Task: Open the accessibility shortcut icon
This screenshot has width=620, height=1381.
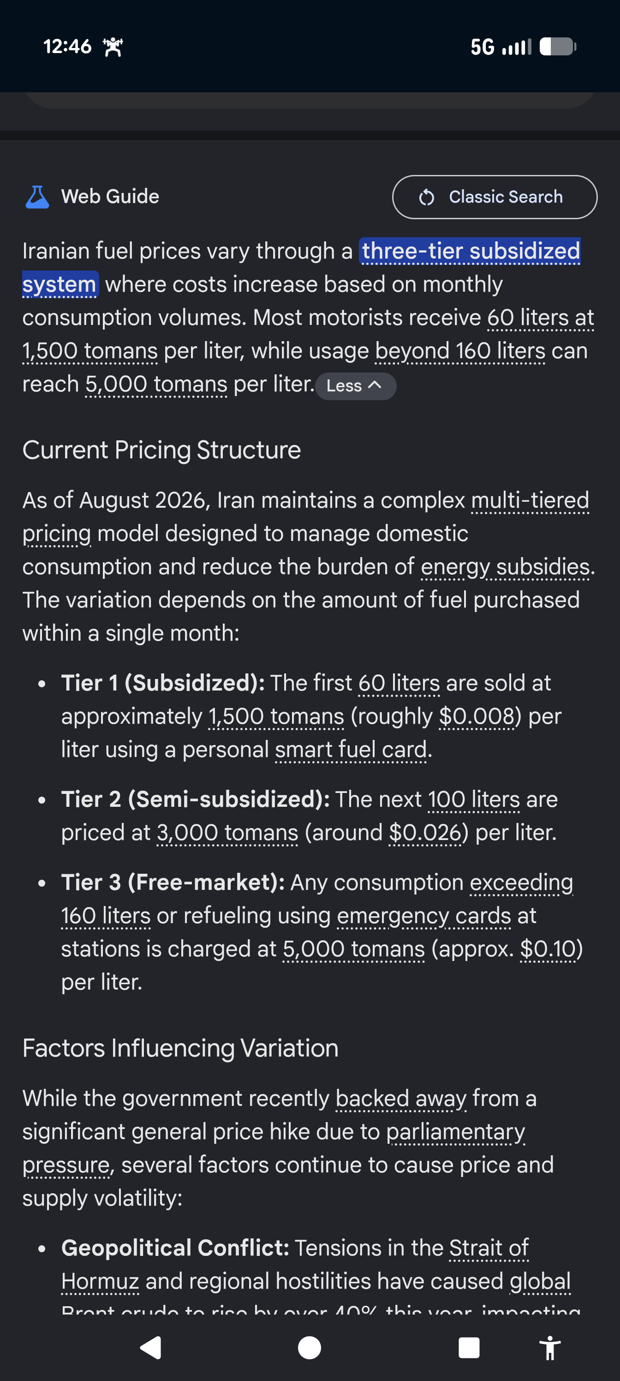Action: (550, 1348)
